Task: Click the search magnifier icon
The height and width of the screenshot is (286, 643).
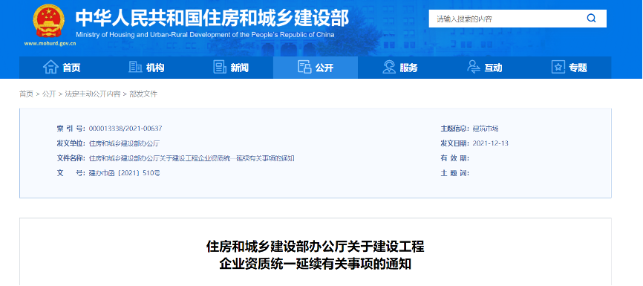Action: 591,19
